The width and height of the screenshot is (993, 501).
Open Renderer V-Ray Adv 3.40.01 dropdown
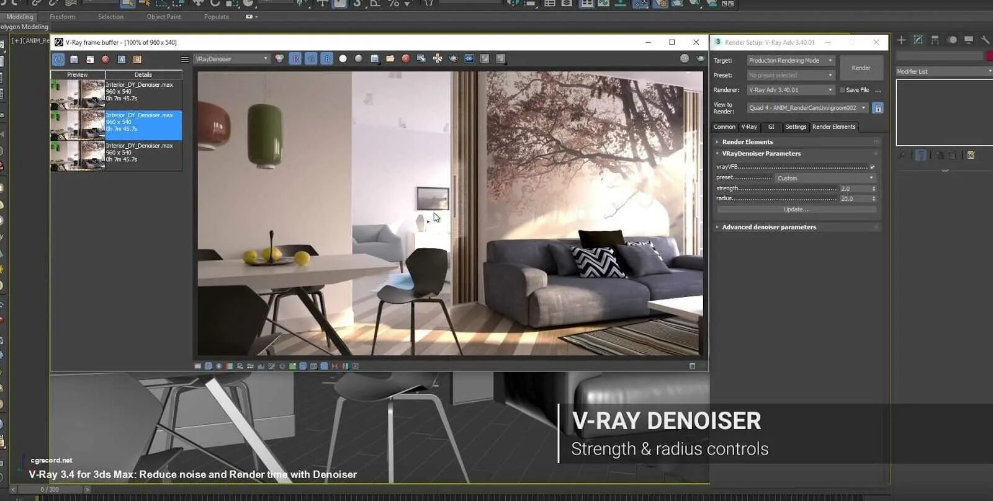[x=791, y=90]
